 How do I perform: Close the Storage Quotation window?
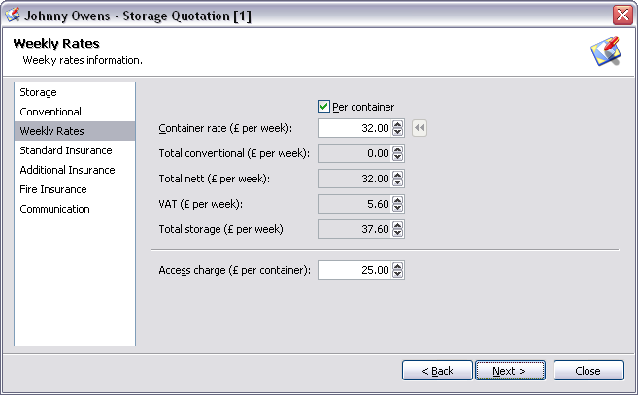(622, 16)
